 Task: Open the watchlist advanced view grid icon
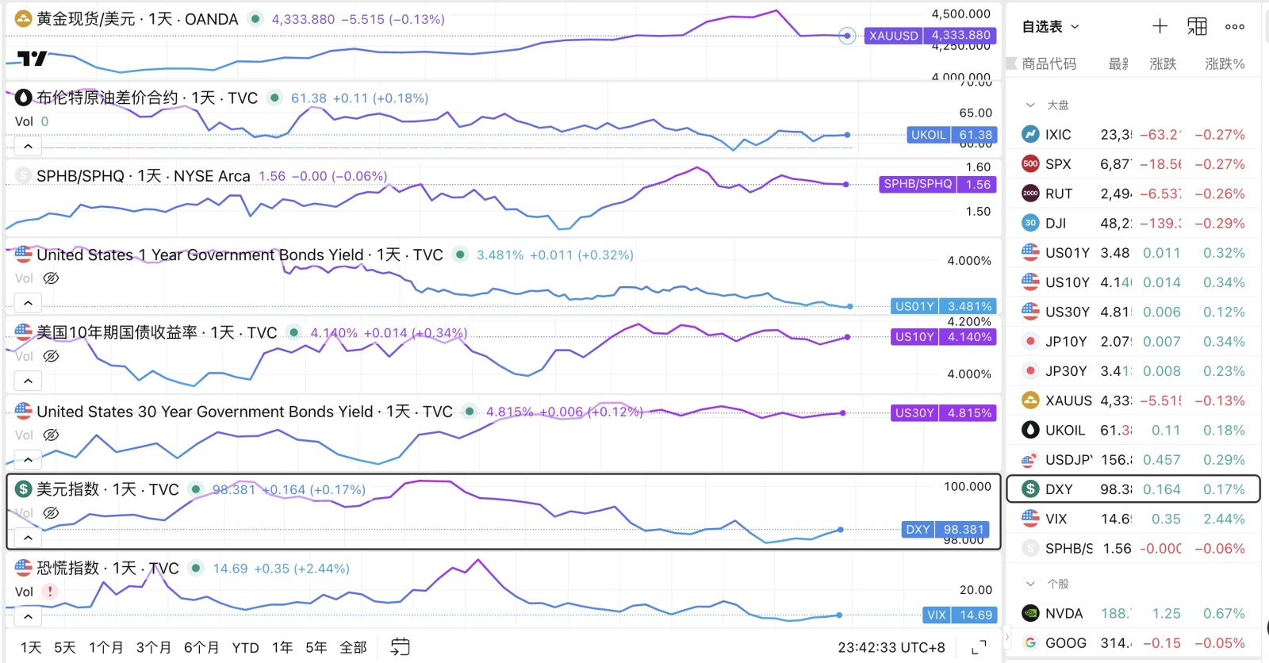tap(1197, 26)
